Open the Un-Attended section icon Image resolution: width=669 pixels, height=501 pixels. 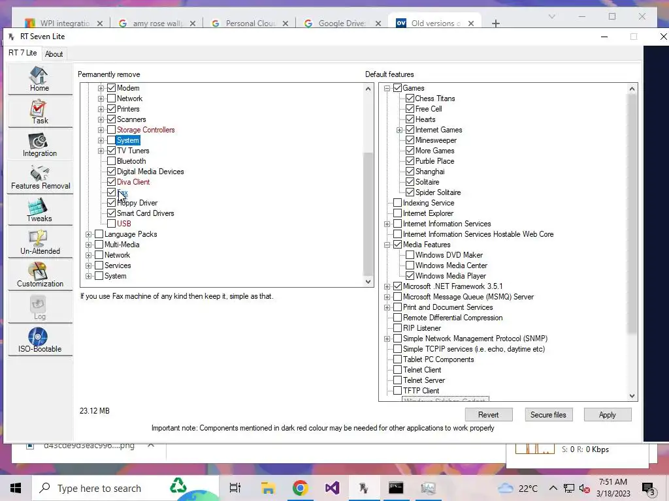click(x=39, y=243)
